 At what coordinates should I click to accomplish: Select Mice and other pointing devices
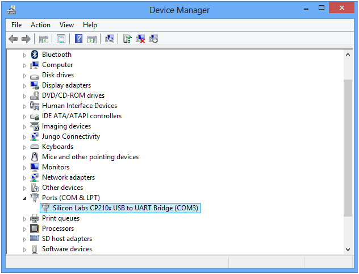point(90,157)
